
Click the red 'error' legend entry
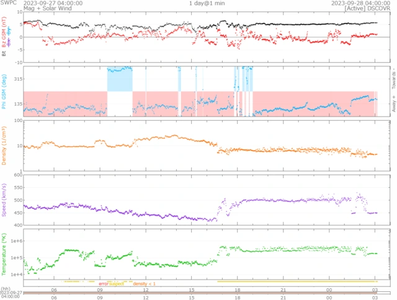[104, 284]
